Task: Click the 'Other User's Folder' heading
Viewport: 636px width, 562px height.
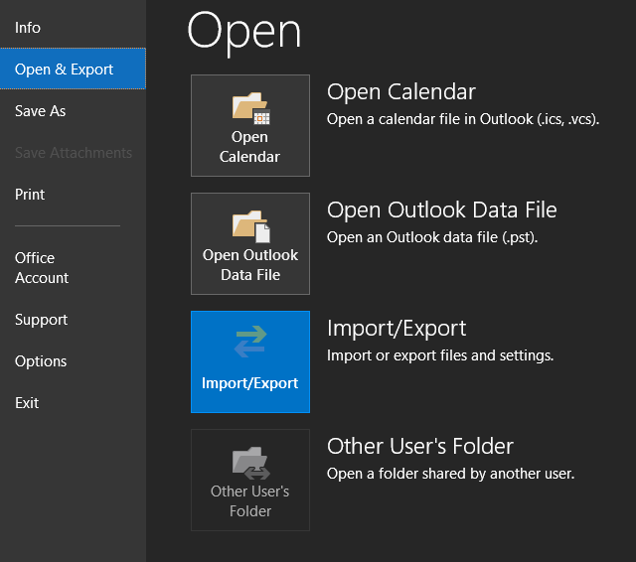Action: pyautogui.click(x=420, y=446)
